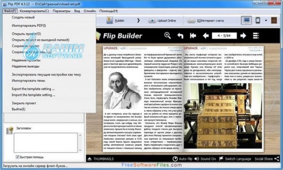Open the Конвертировать(C) menu
The height and width of the screenshot is (170, 283).
(34, 11)
